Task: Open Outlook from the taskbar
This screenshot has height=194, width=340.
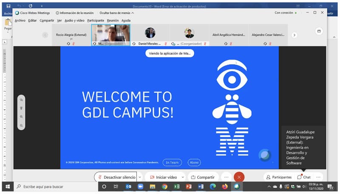Action: (128, 186)
